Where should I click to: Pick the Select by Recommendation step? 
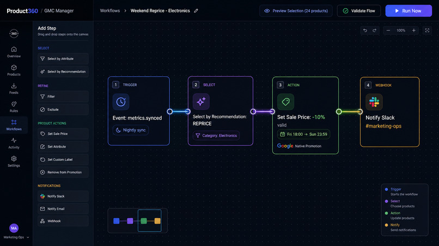pos(63,71)
